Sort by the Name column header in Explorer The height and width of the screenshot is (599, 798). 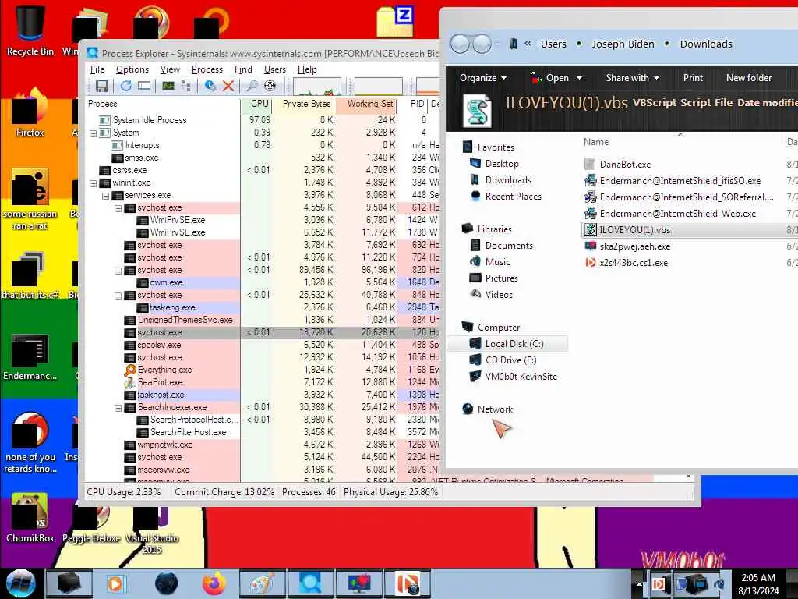(681, 142)
